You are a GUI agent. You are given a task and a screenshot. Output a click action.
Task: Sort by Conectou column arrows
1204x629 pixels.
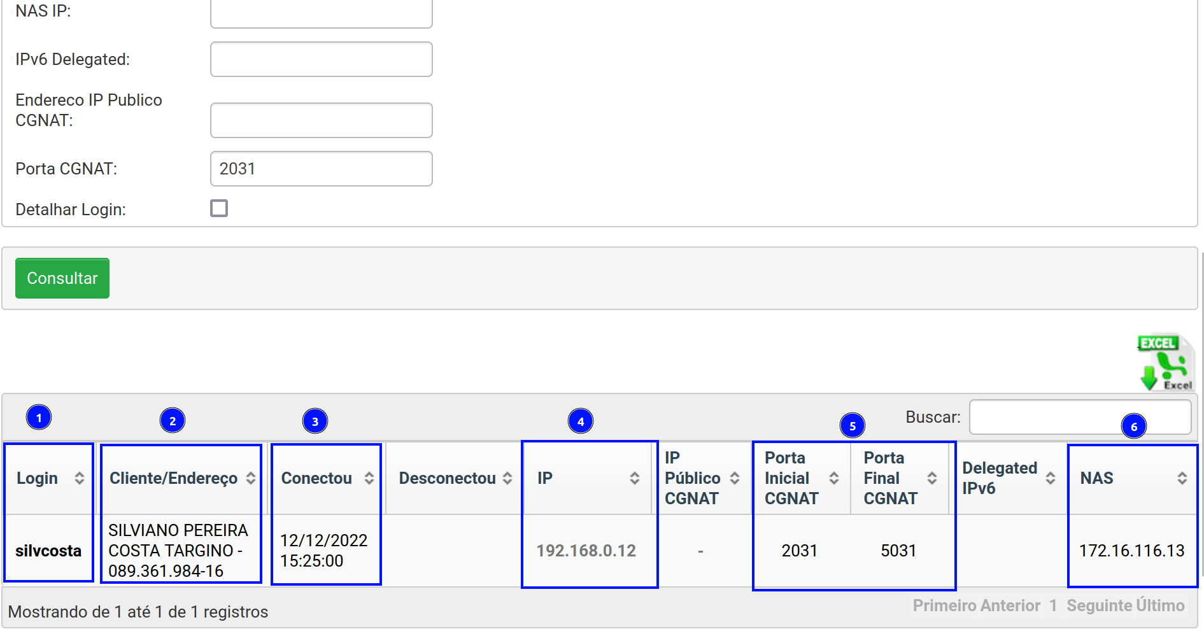tap(369, 478)
